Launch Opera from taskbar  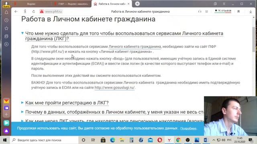(160, 140)
